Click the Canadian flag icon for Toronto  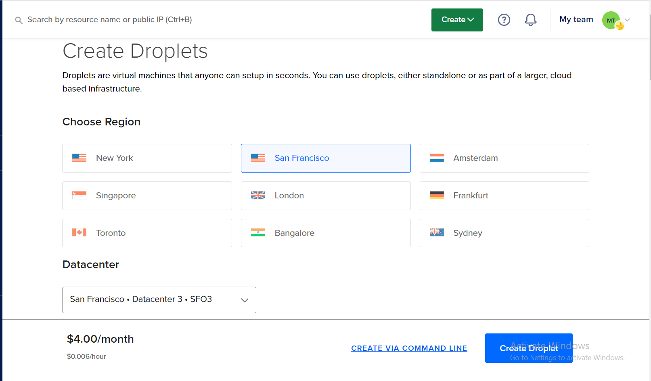[x=79, y=233]
